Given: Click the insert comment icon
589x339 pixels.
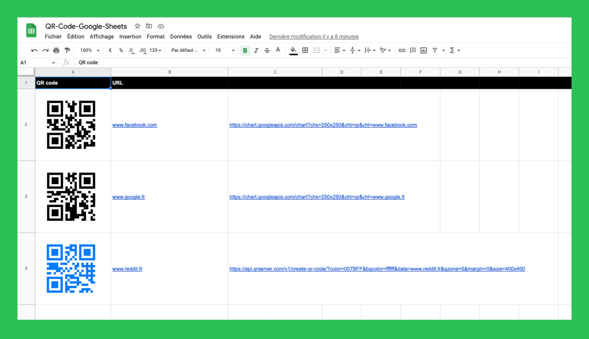Looking at the screenshot, I should (x=413, y=50).
